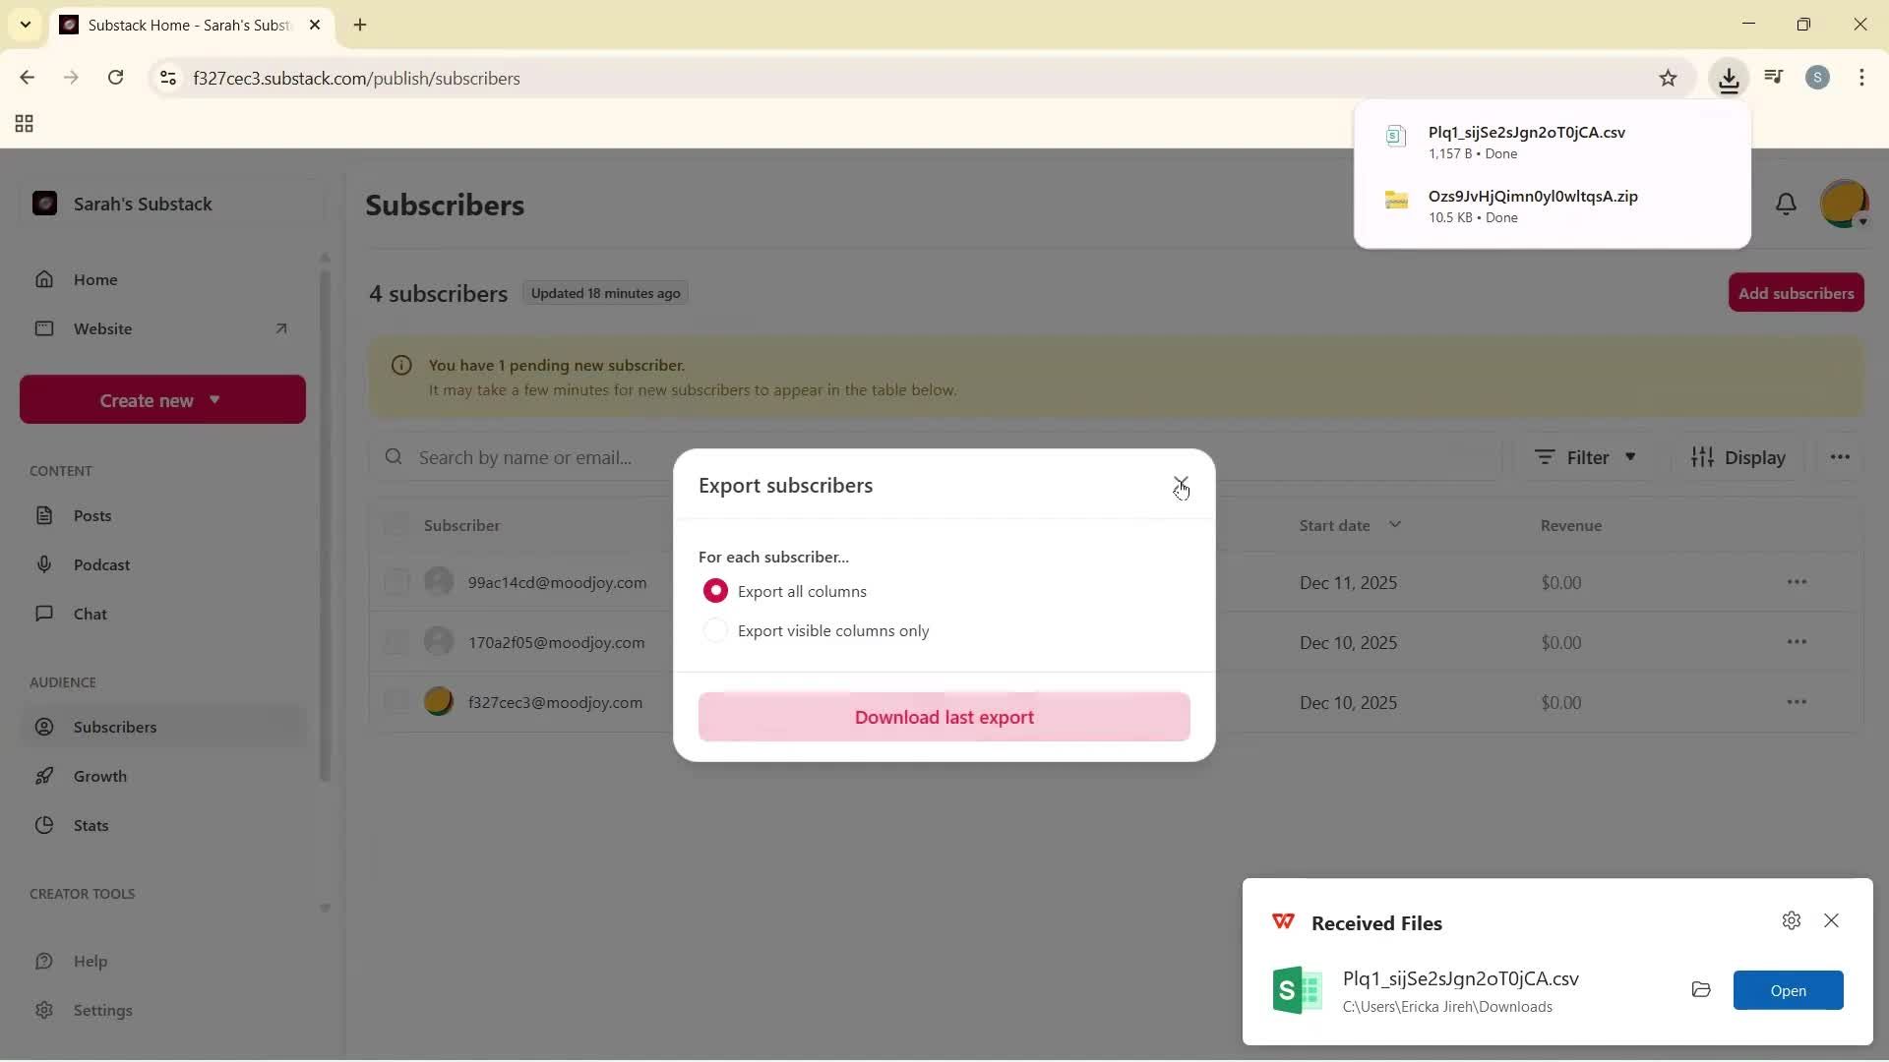This screenshot has width=1889, height=1062.
Task: Select Podcast in the sidebar
Action: (x=102, y=564)
